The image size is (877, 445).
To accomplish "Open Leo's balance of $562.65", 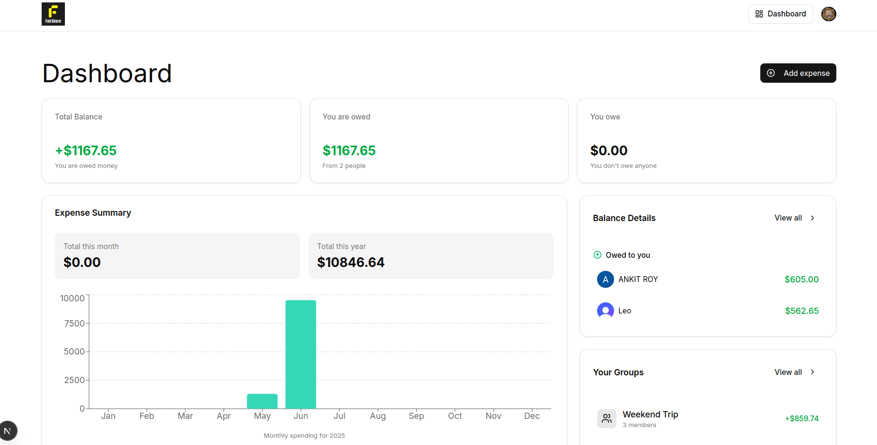I will (x=801, y=311).
